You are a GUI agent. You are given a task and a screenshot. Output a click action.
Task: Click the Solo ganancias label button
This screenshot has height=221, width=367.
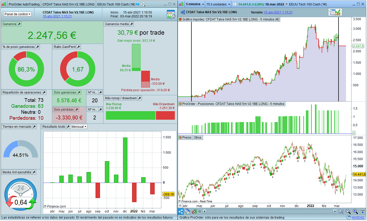point(65,92)
